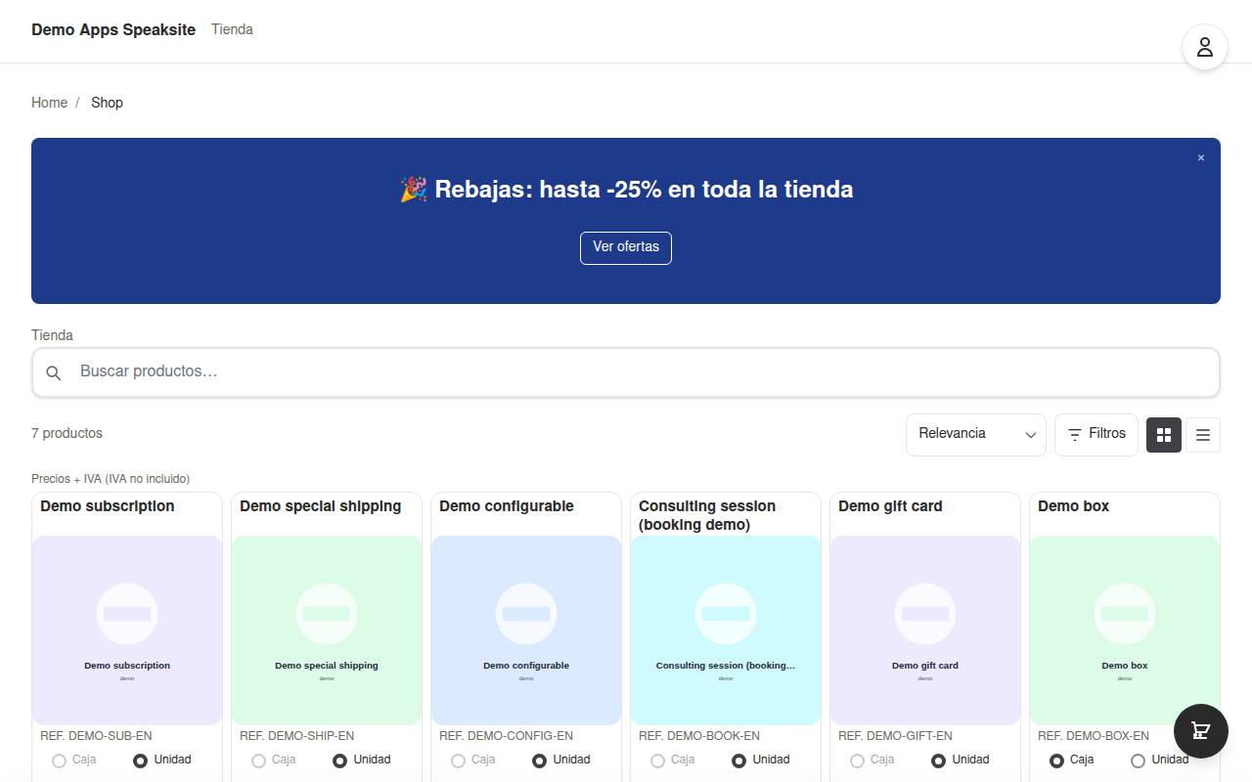
Task: Select Caja for Demo box
Action: coord(1072,760)
